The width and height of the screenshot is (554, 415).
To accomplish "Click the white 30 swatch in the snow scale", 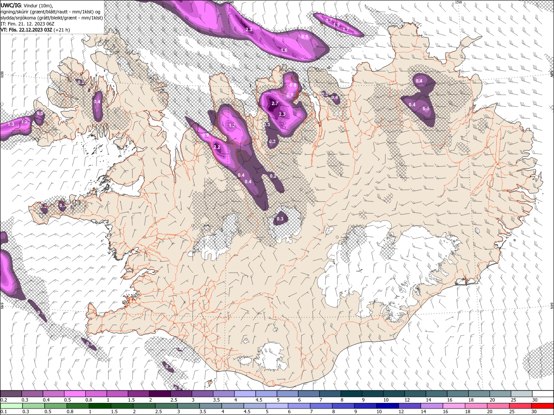I will click(x=543, y=394).
